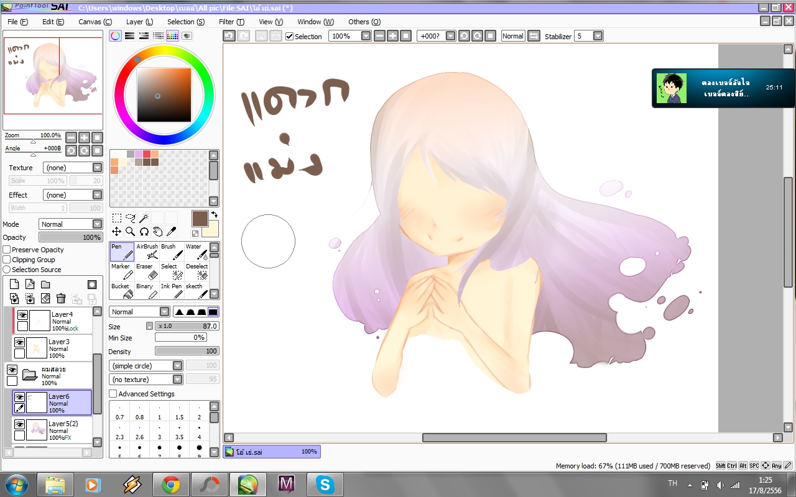Open the Canvas menu
Image resolution: width=796 pixels, height=497 pixels.
[x=95, y=22]
